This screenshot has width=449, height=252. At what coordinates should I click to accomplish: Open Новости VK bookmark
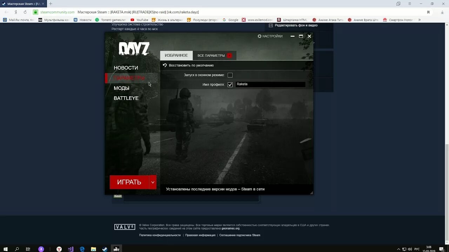(x=82, y=20)
